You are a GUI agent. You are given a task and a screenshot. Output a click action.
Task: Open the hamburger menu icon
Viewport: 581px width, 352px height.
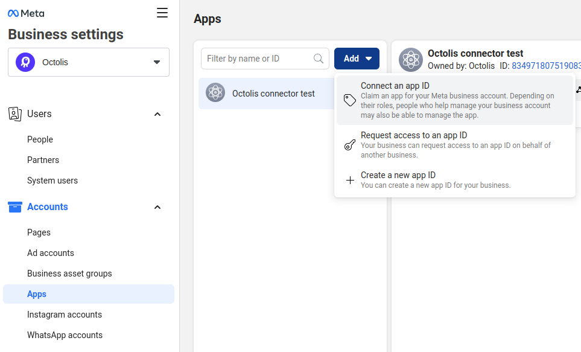click(162, 13)
